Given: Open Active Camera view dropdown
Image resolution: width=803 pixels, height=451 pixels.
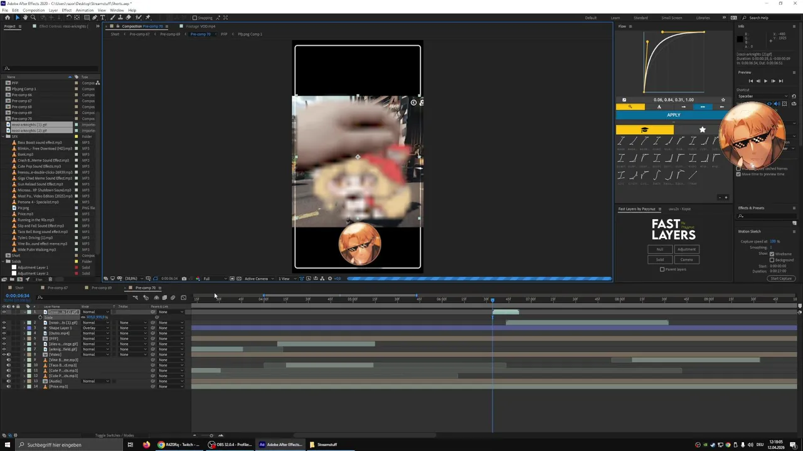Looking at the screenshot, I should click(x=259, y=278).
